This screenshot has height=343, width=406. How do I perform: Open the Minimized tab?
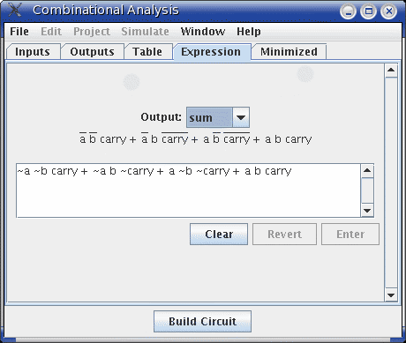[289, 52]
